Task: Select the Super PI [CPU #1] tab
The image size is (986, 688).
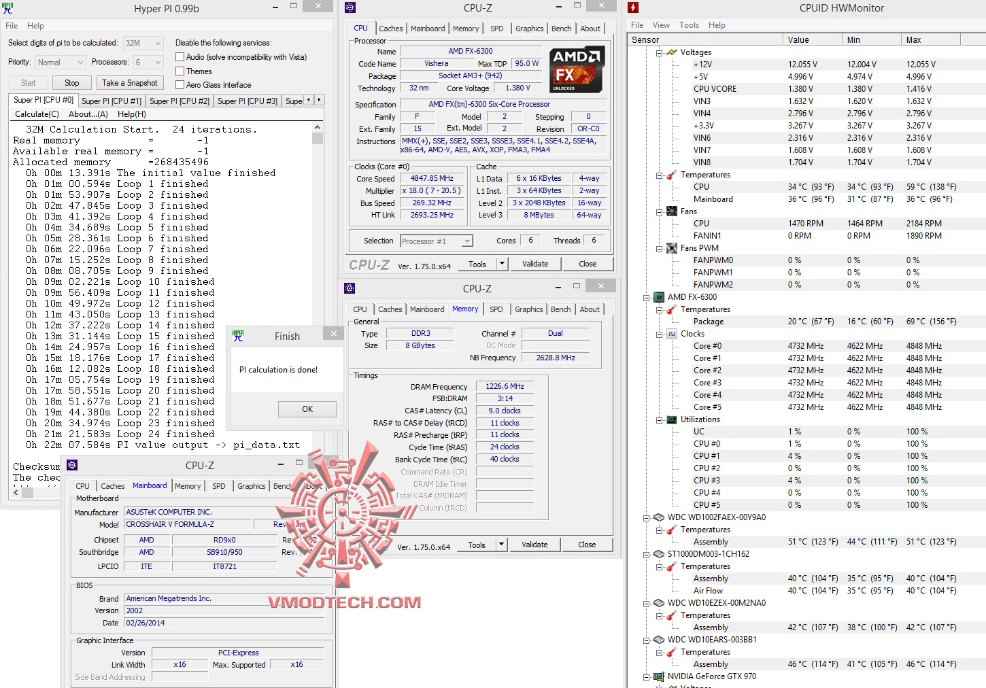Action: (x=112, y=101)
